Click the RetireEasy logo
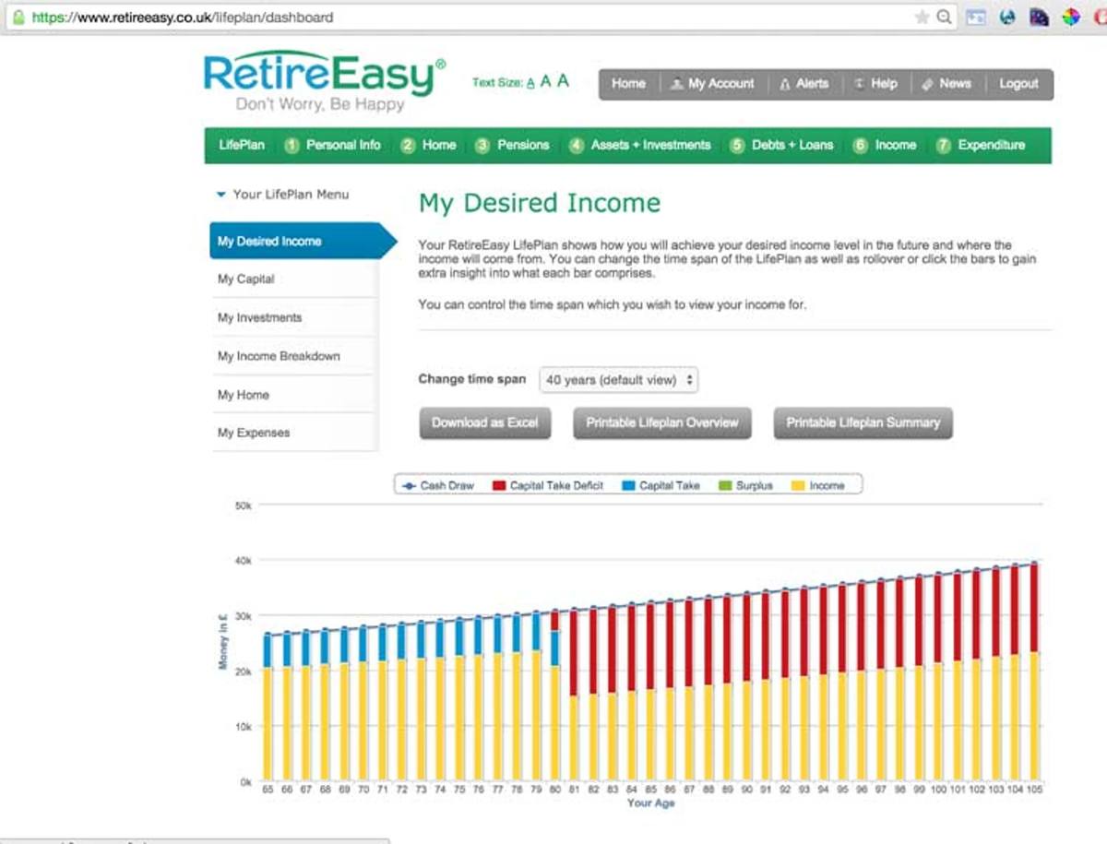The width and height of the screenshot is (1107, 844). 324,81
